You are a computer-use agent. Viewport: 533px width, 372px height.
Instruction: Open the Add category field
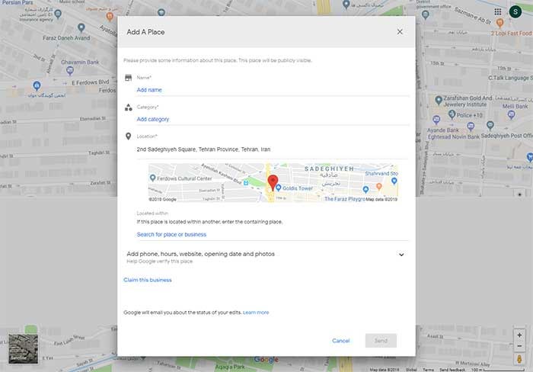click(x=273, y=119)
